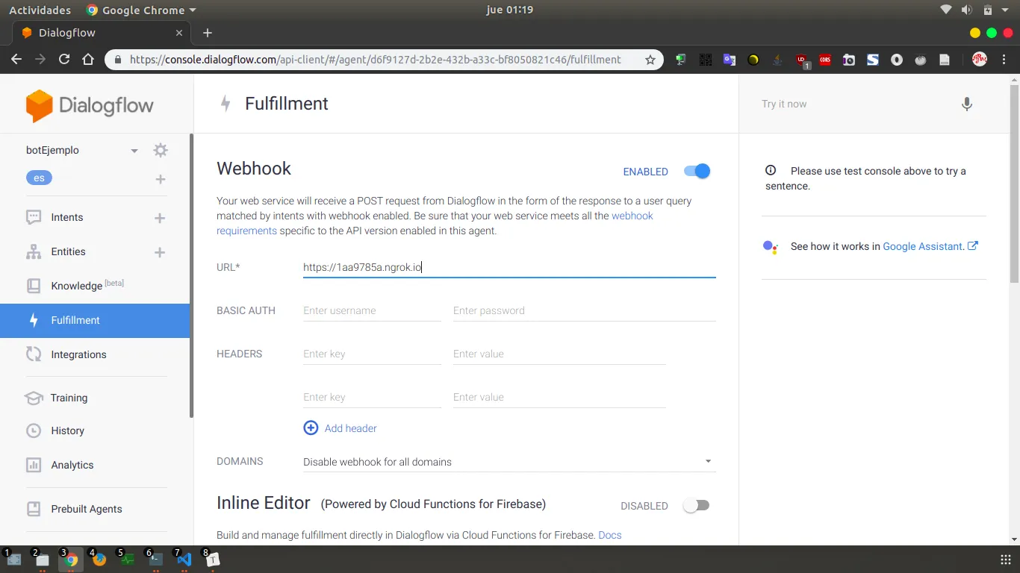Open the Analytics section
Viewport: 1020px width, 573px height.
(x=72, y=465)
